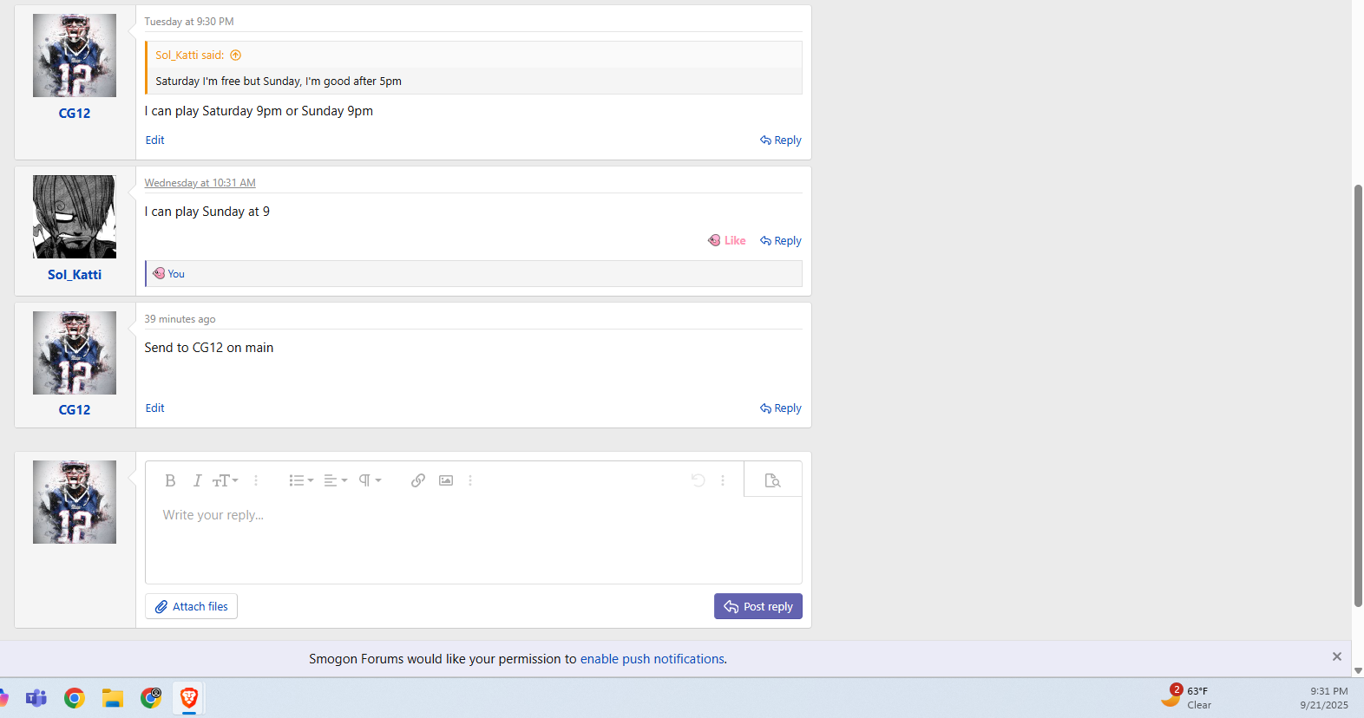Open the text alignment dropdown
The width and height of the screenshot is (1364, 718).
[x=335, y=480]
